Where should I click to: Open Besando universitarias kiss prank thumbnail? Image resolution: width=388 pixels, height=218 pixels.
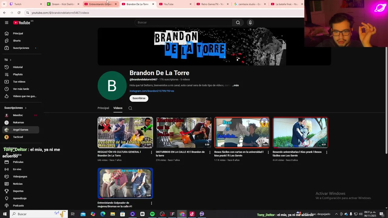pos(300,132)
